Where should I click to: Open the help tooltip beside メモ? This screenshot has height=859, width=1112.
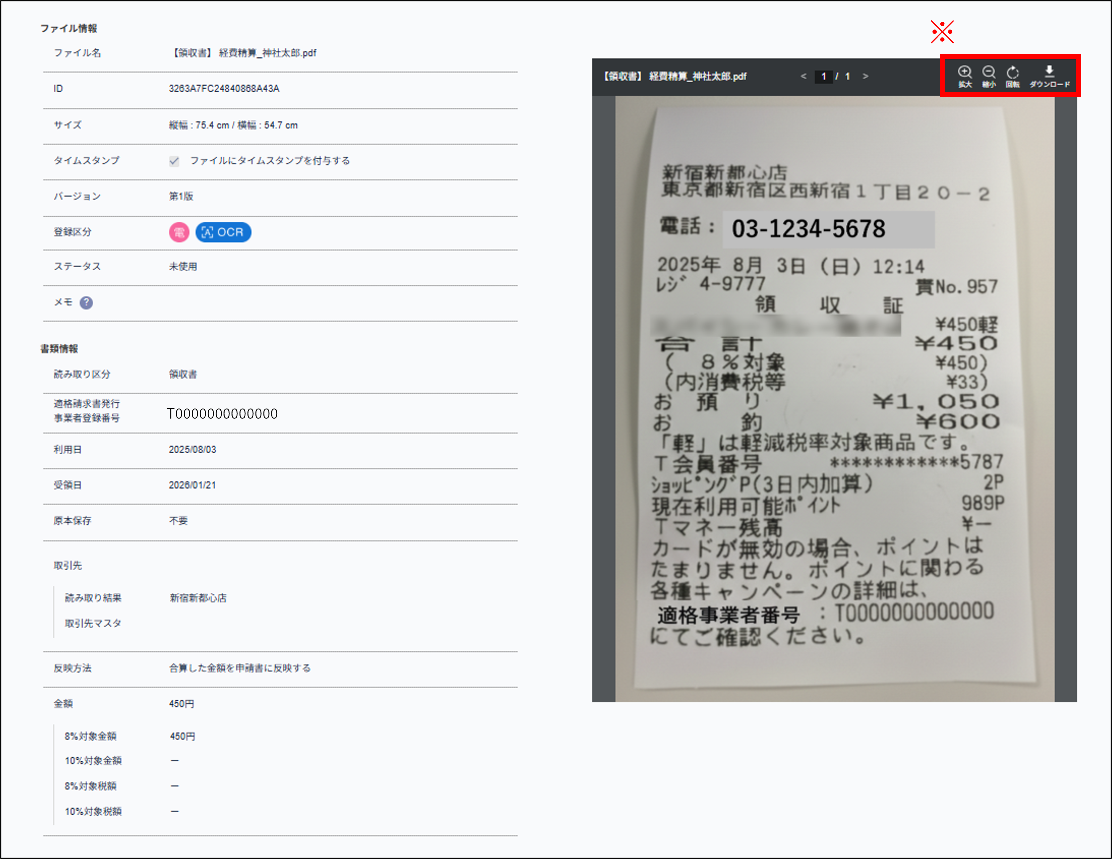point(86,302)
